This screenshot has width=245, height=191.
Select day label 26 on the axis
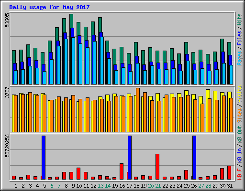(x=194, y=186)
